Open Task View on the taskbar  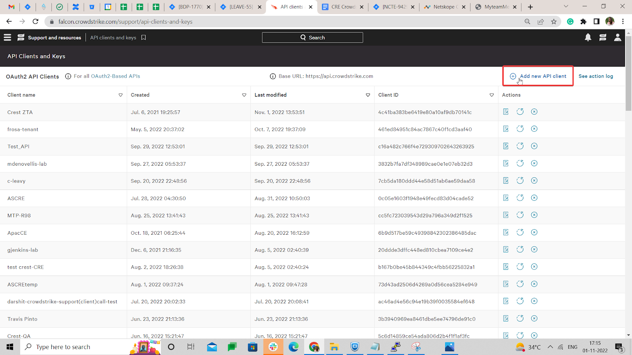point(191,347)
